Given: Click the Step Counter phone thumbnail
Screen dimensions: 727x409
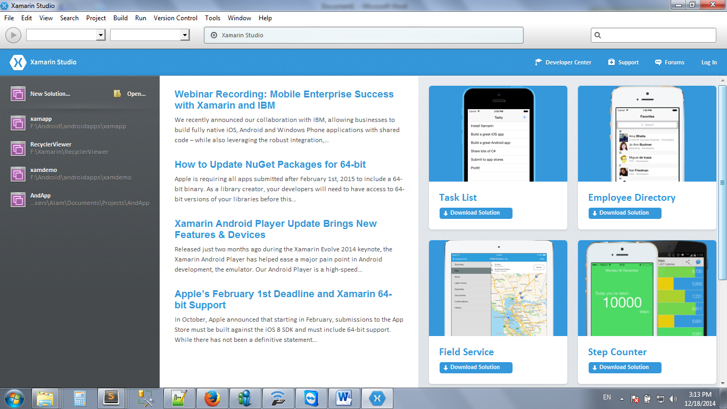Looking at the screenshot, I should (x=647, y=288).
